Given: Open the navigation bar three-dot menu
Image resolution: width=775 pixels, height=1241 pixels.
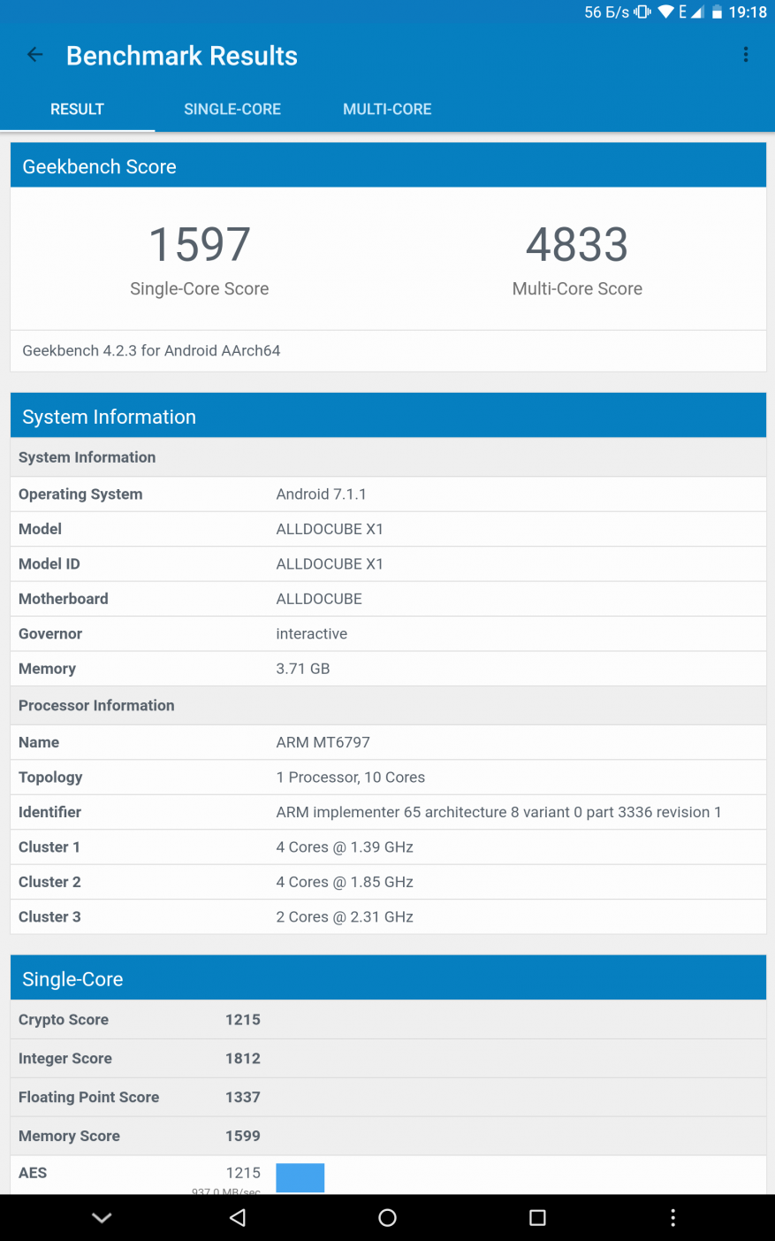Looking at the screenshot, I should pyautogui.click(x=672, y=1218).
